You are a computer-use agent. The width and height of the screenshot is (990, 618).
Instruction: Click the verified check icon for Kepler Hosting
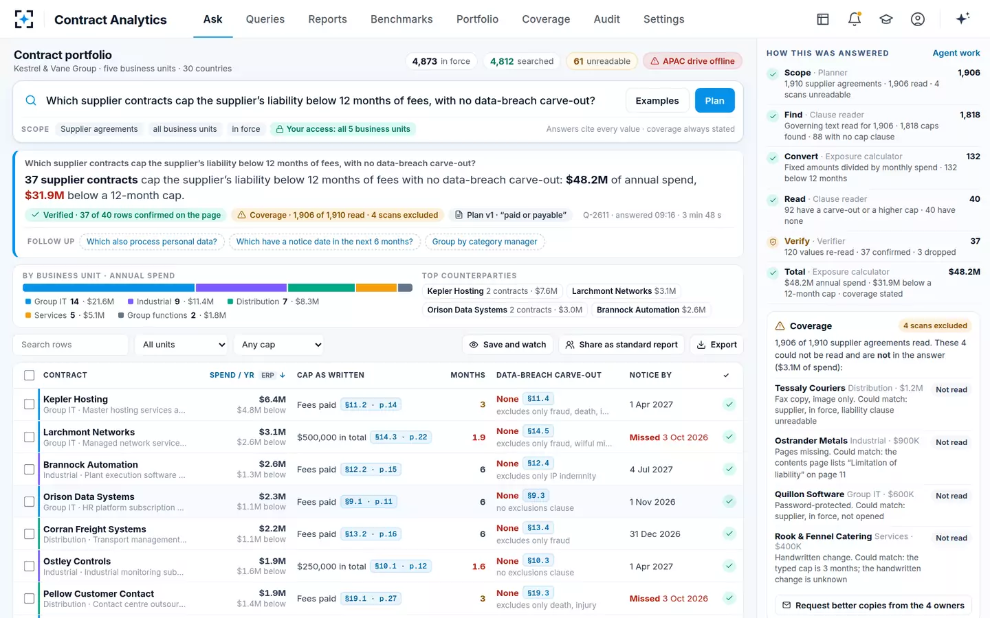click(729, 404)
